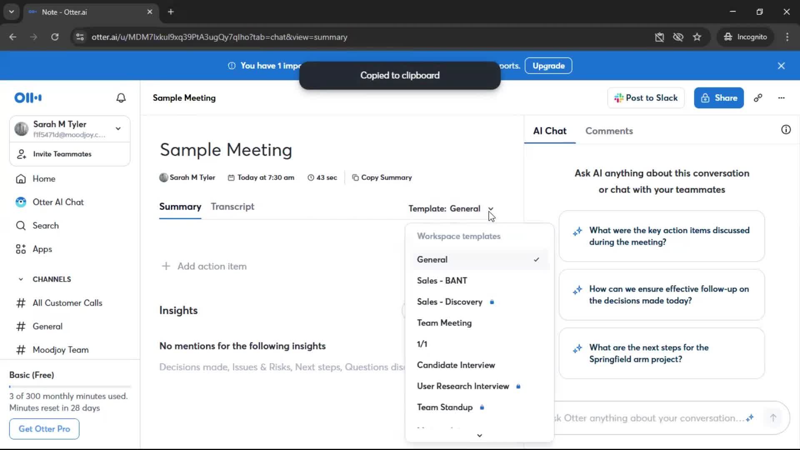Image resolution: width=800 pixels, height=450 pixels.
Task: Click Add action item
Action: pyautogui.click(x=204, y=266)
